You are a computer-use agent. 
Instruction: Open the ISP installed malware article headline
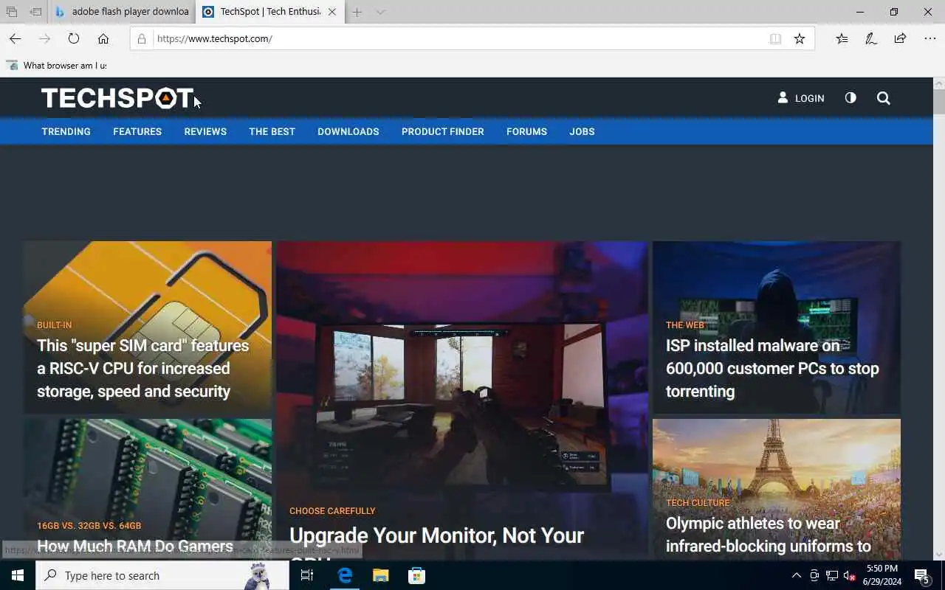(x=772, y=368)
